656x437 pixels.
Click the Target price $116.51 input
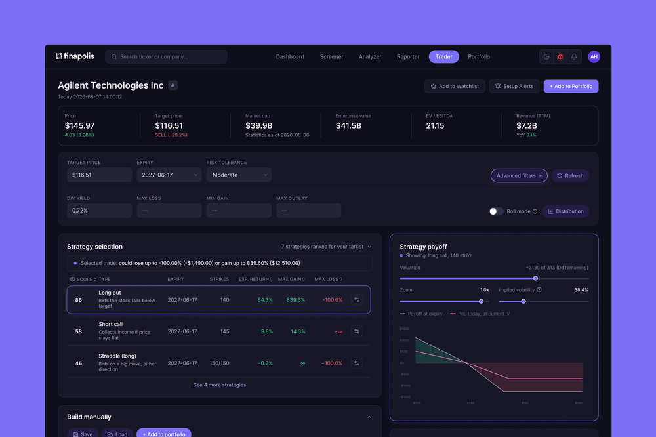99,175
